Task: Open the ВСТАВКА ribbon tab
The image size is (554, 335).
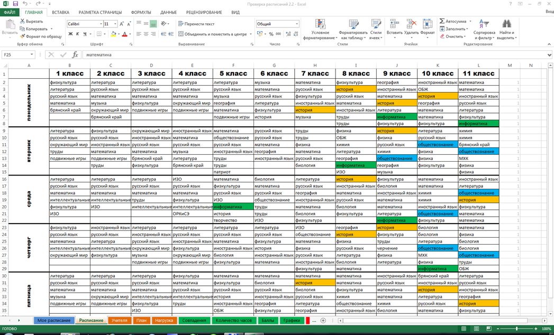Action: [60, 12]
